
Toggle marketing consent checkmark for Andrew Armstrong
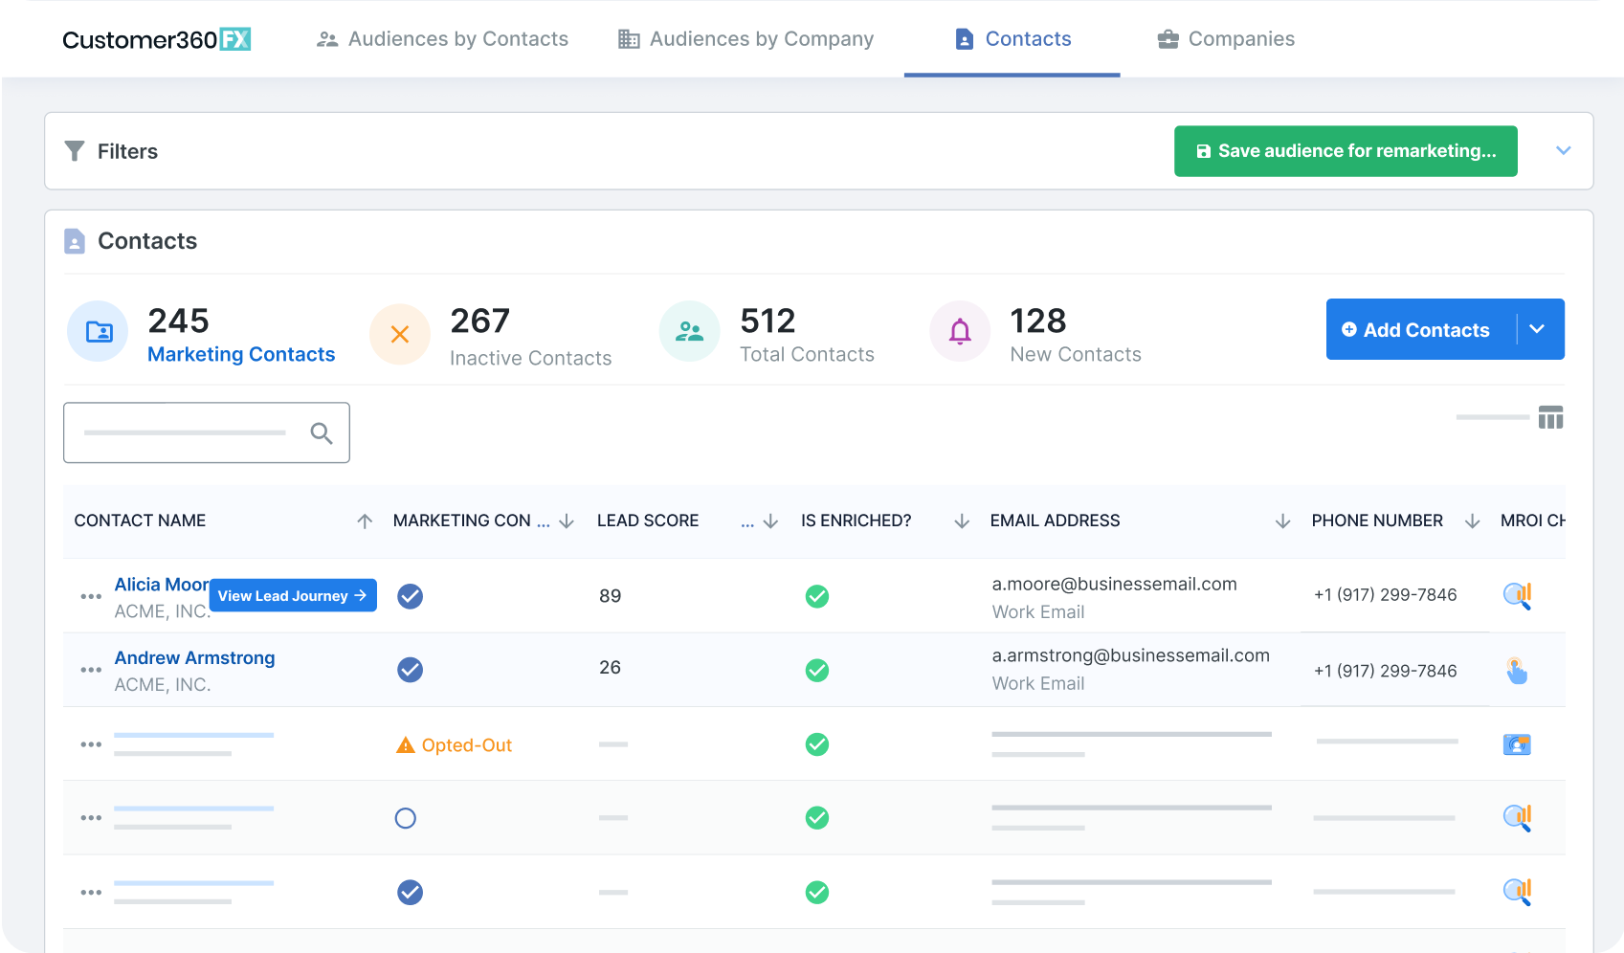point(410,670)
